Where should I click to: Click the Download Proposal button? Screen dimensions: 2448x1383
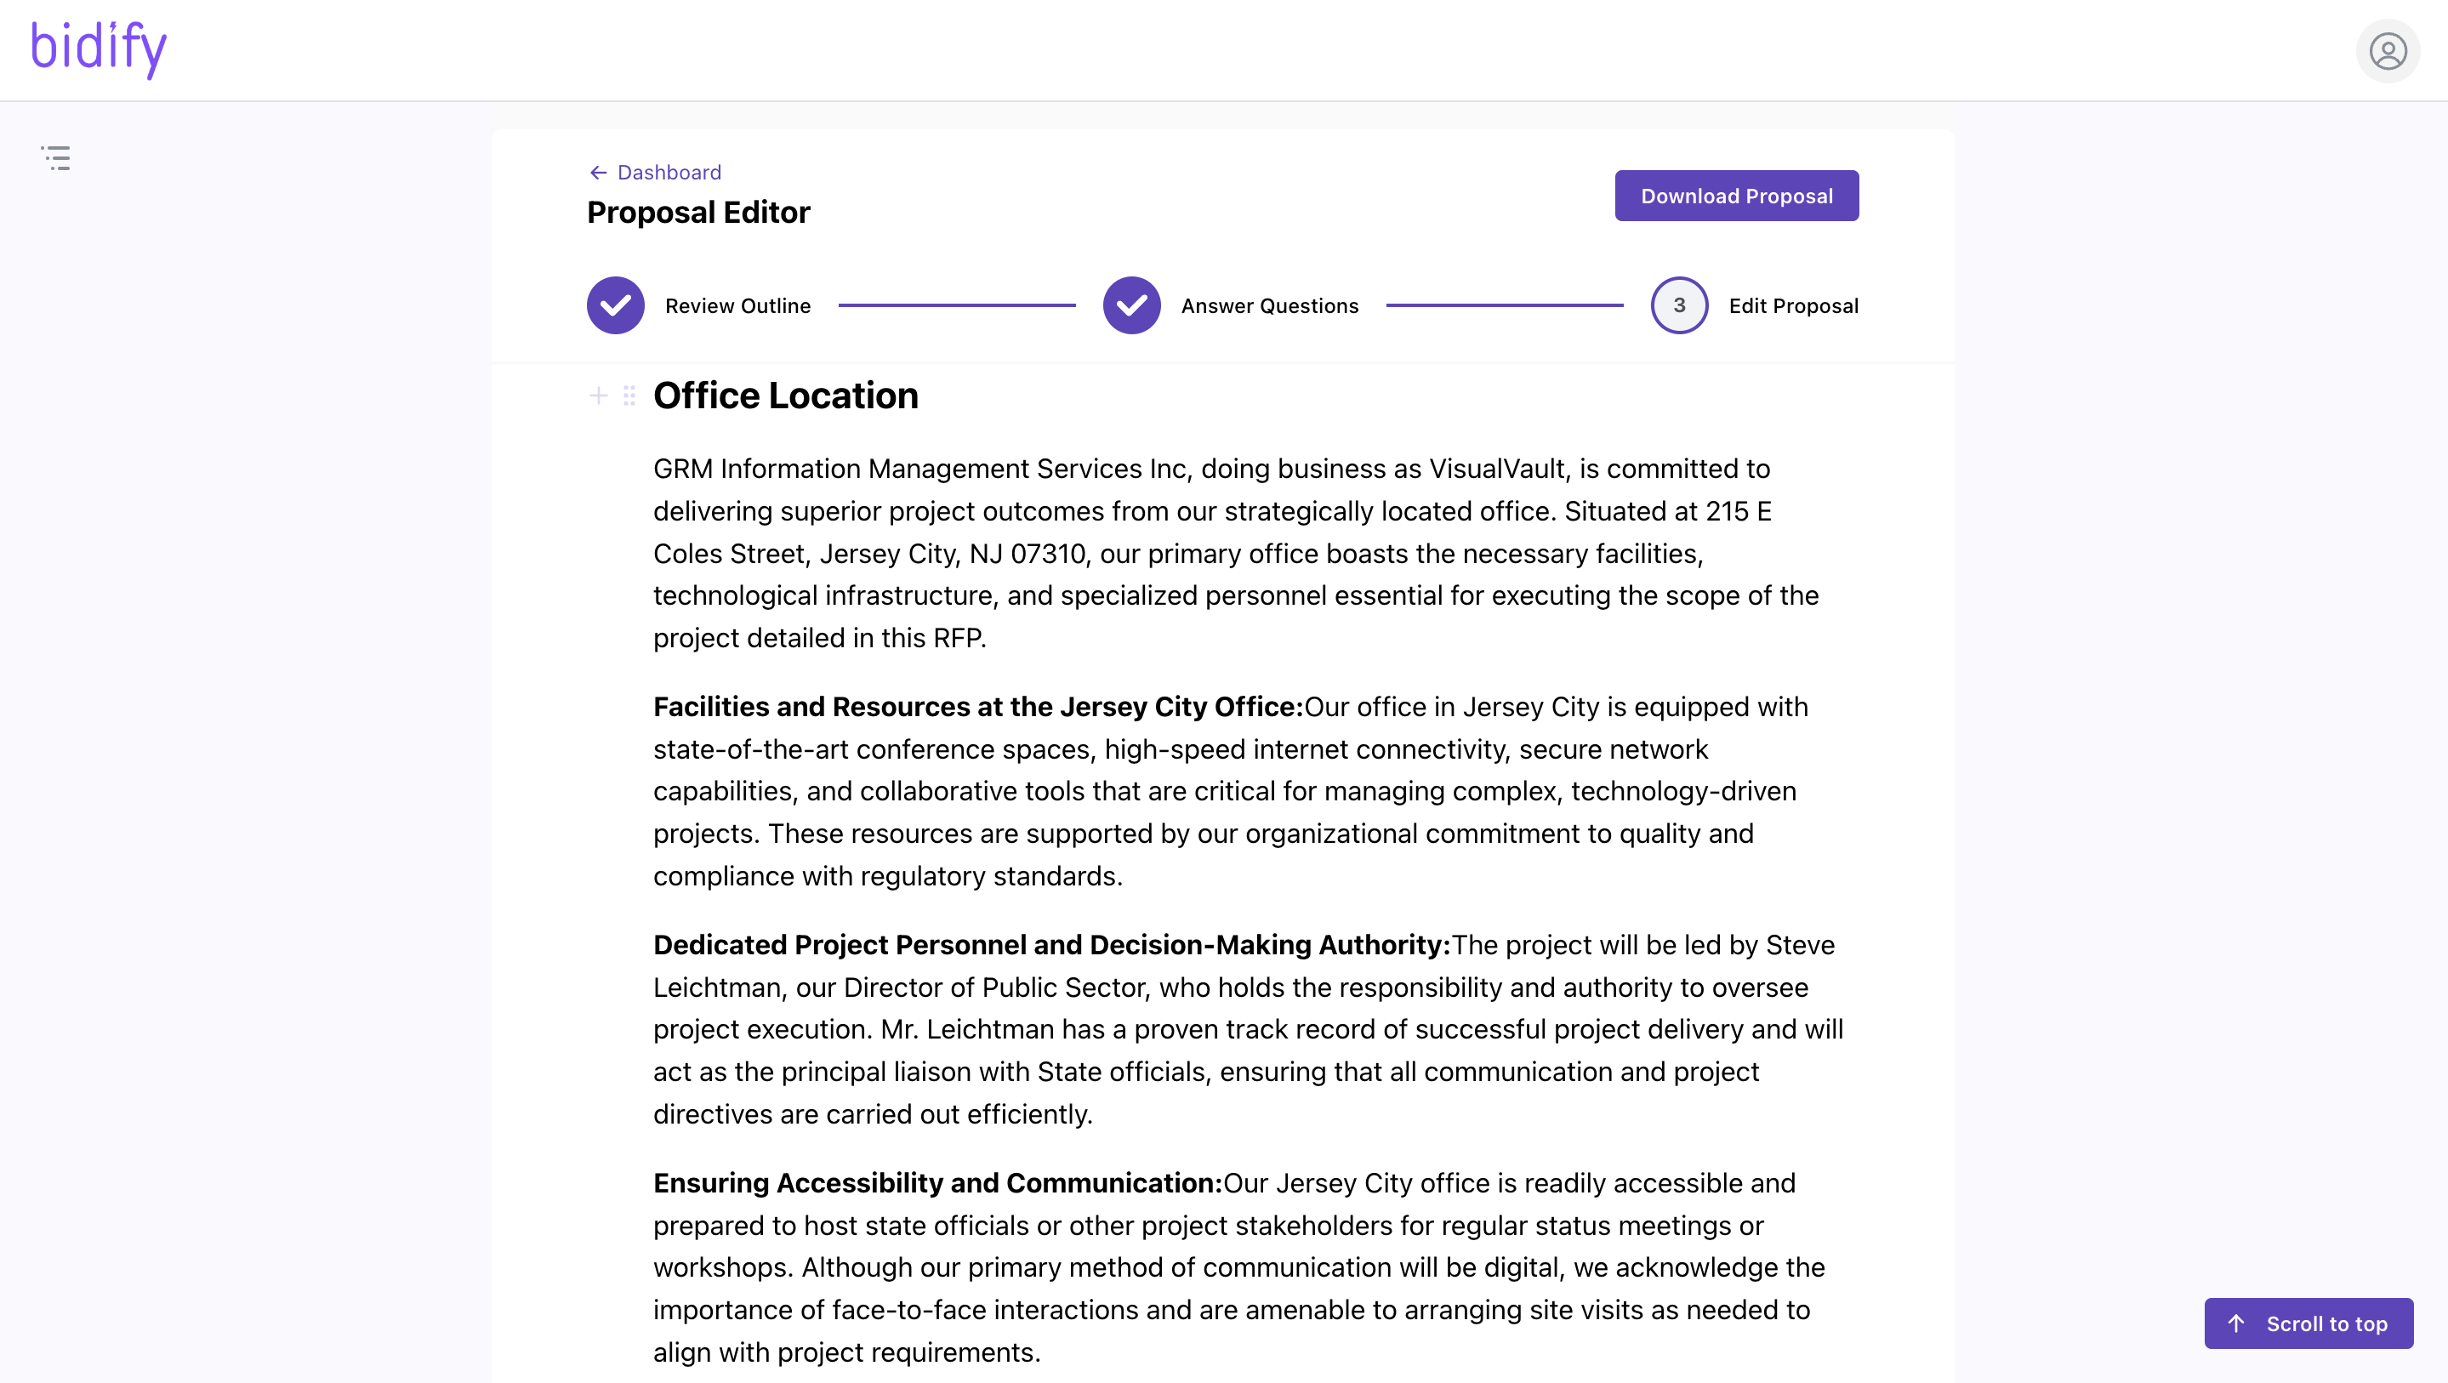(x=1736, y=196)
